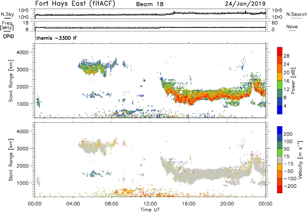This screenshot has height=212, width=307.
Task: Click the "Freq. [MHz]" axis label
Action: tap(7, 26)
